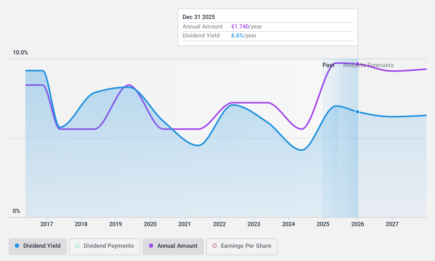The height and width of the screenshot is (261, 435).
Task: Click the 6.6%/year dividend yield value
Action: (244, 36)
